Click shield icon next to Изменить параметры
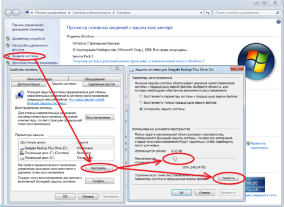 click(x=248, y=143)
